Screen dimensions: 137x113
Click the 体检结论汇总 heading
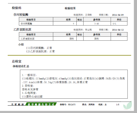tap(21, 66)
